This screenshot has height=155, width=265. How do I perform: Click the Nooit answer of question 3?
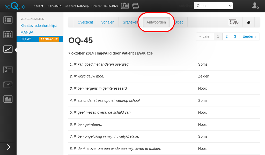pyautogui.click(x=202, y=88)
